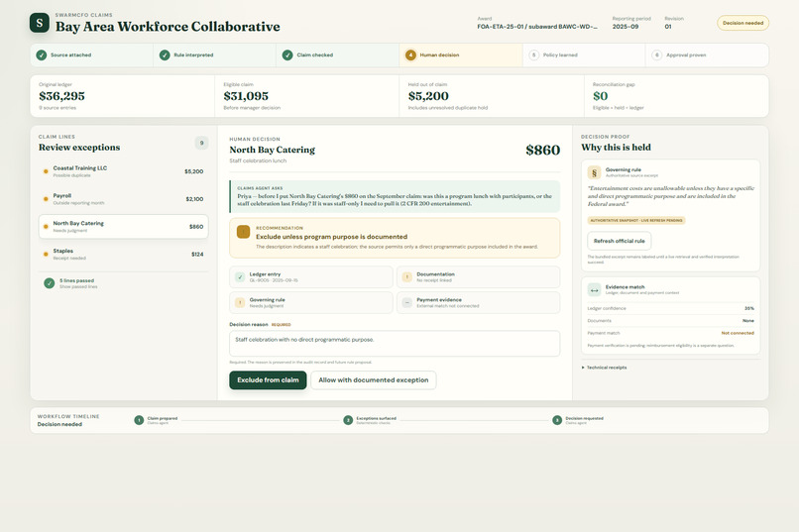The width and height of the screenshot is (799, 532).
Task: Click the Documentation warning icon
Action: click(407, 277)
